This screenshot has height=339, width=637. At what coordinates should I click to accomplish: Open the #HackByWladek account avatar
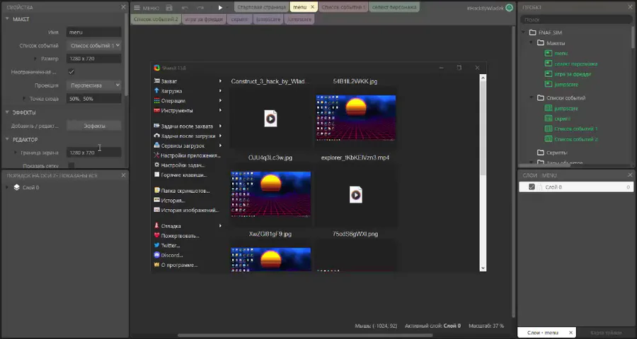(x=509, y=8)
